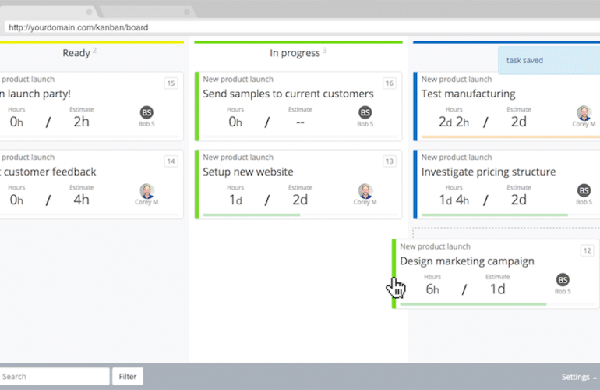
Task: Click New product launch label on Send samples card
Action: click(x=238, y=80)
